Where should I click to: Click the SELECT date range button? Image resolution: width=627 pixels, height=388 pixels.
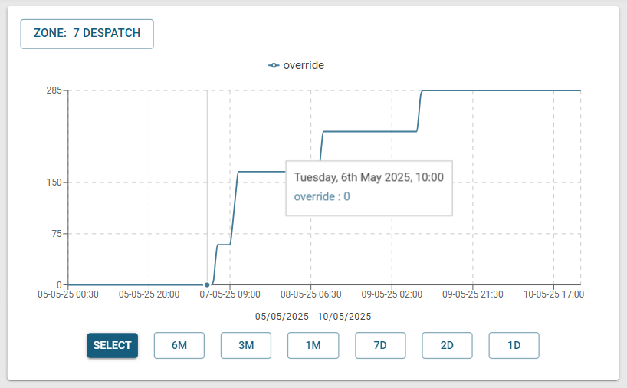pos(113,345)
